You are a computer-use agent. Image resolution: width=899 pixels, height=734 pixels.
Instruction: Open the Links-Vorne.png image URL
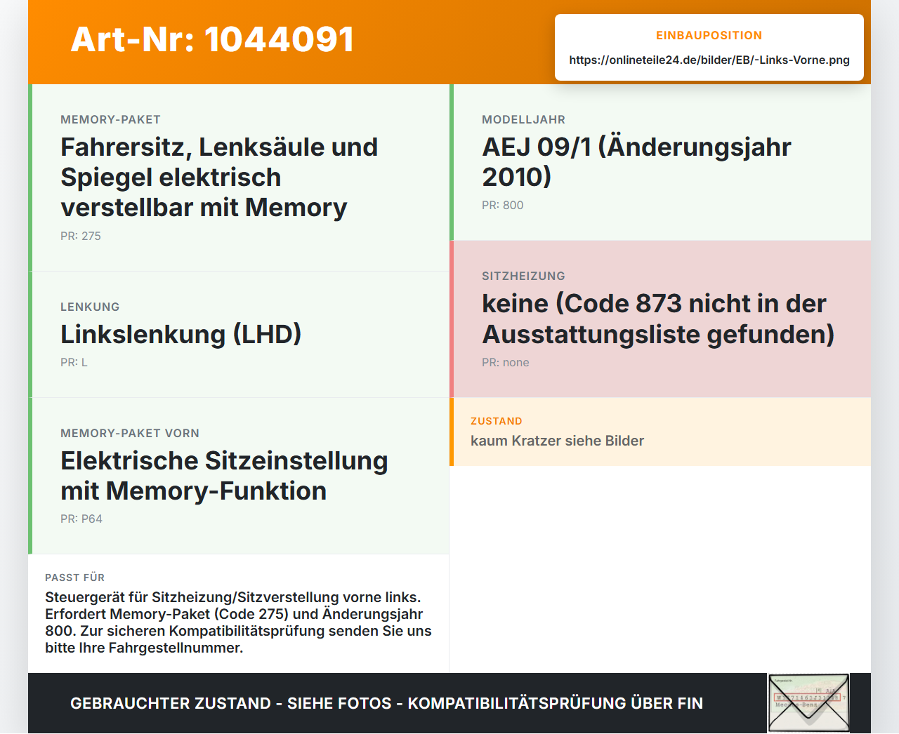(x=709, y=60)
